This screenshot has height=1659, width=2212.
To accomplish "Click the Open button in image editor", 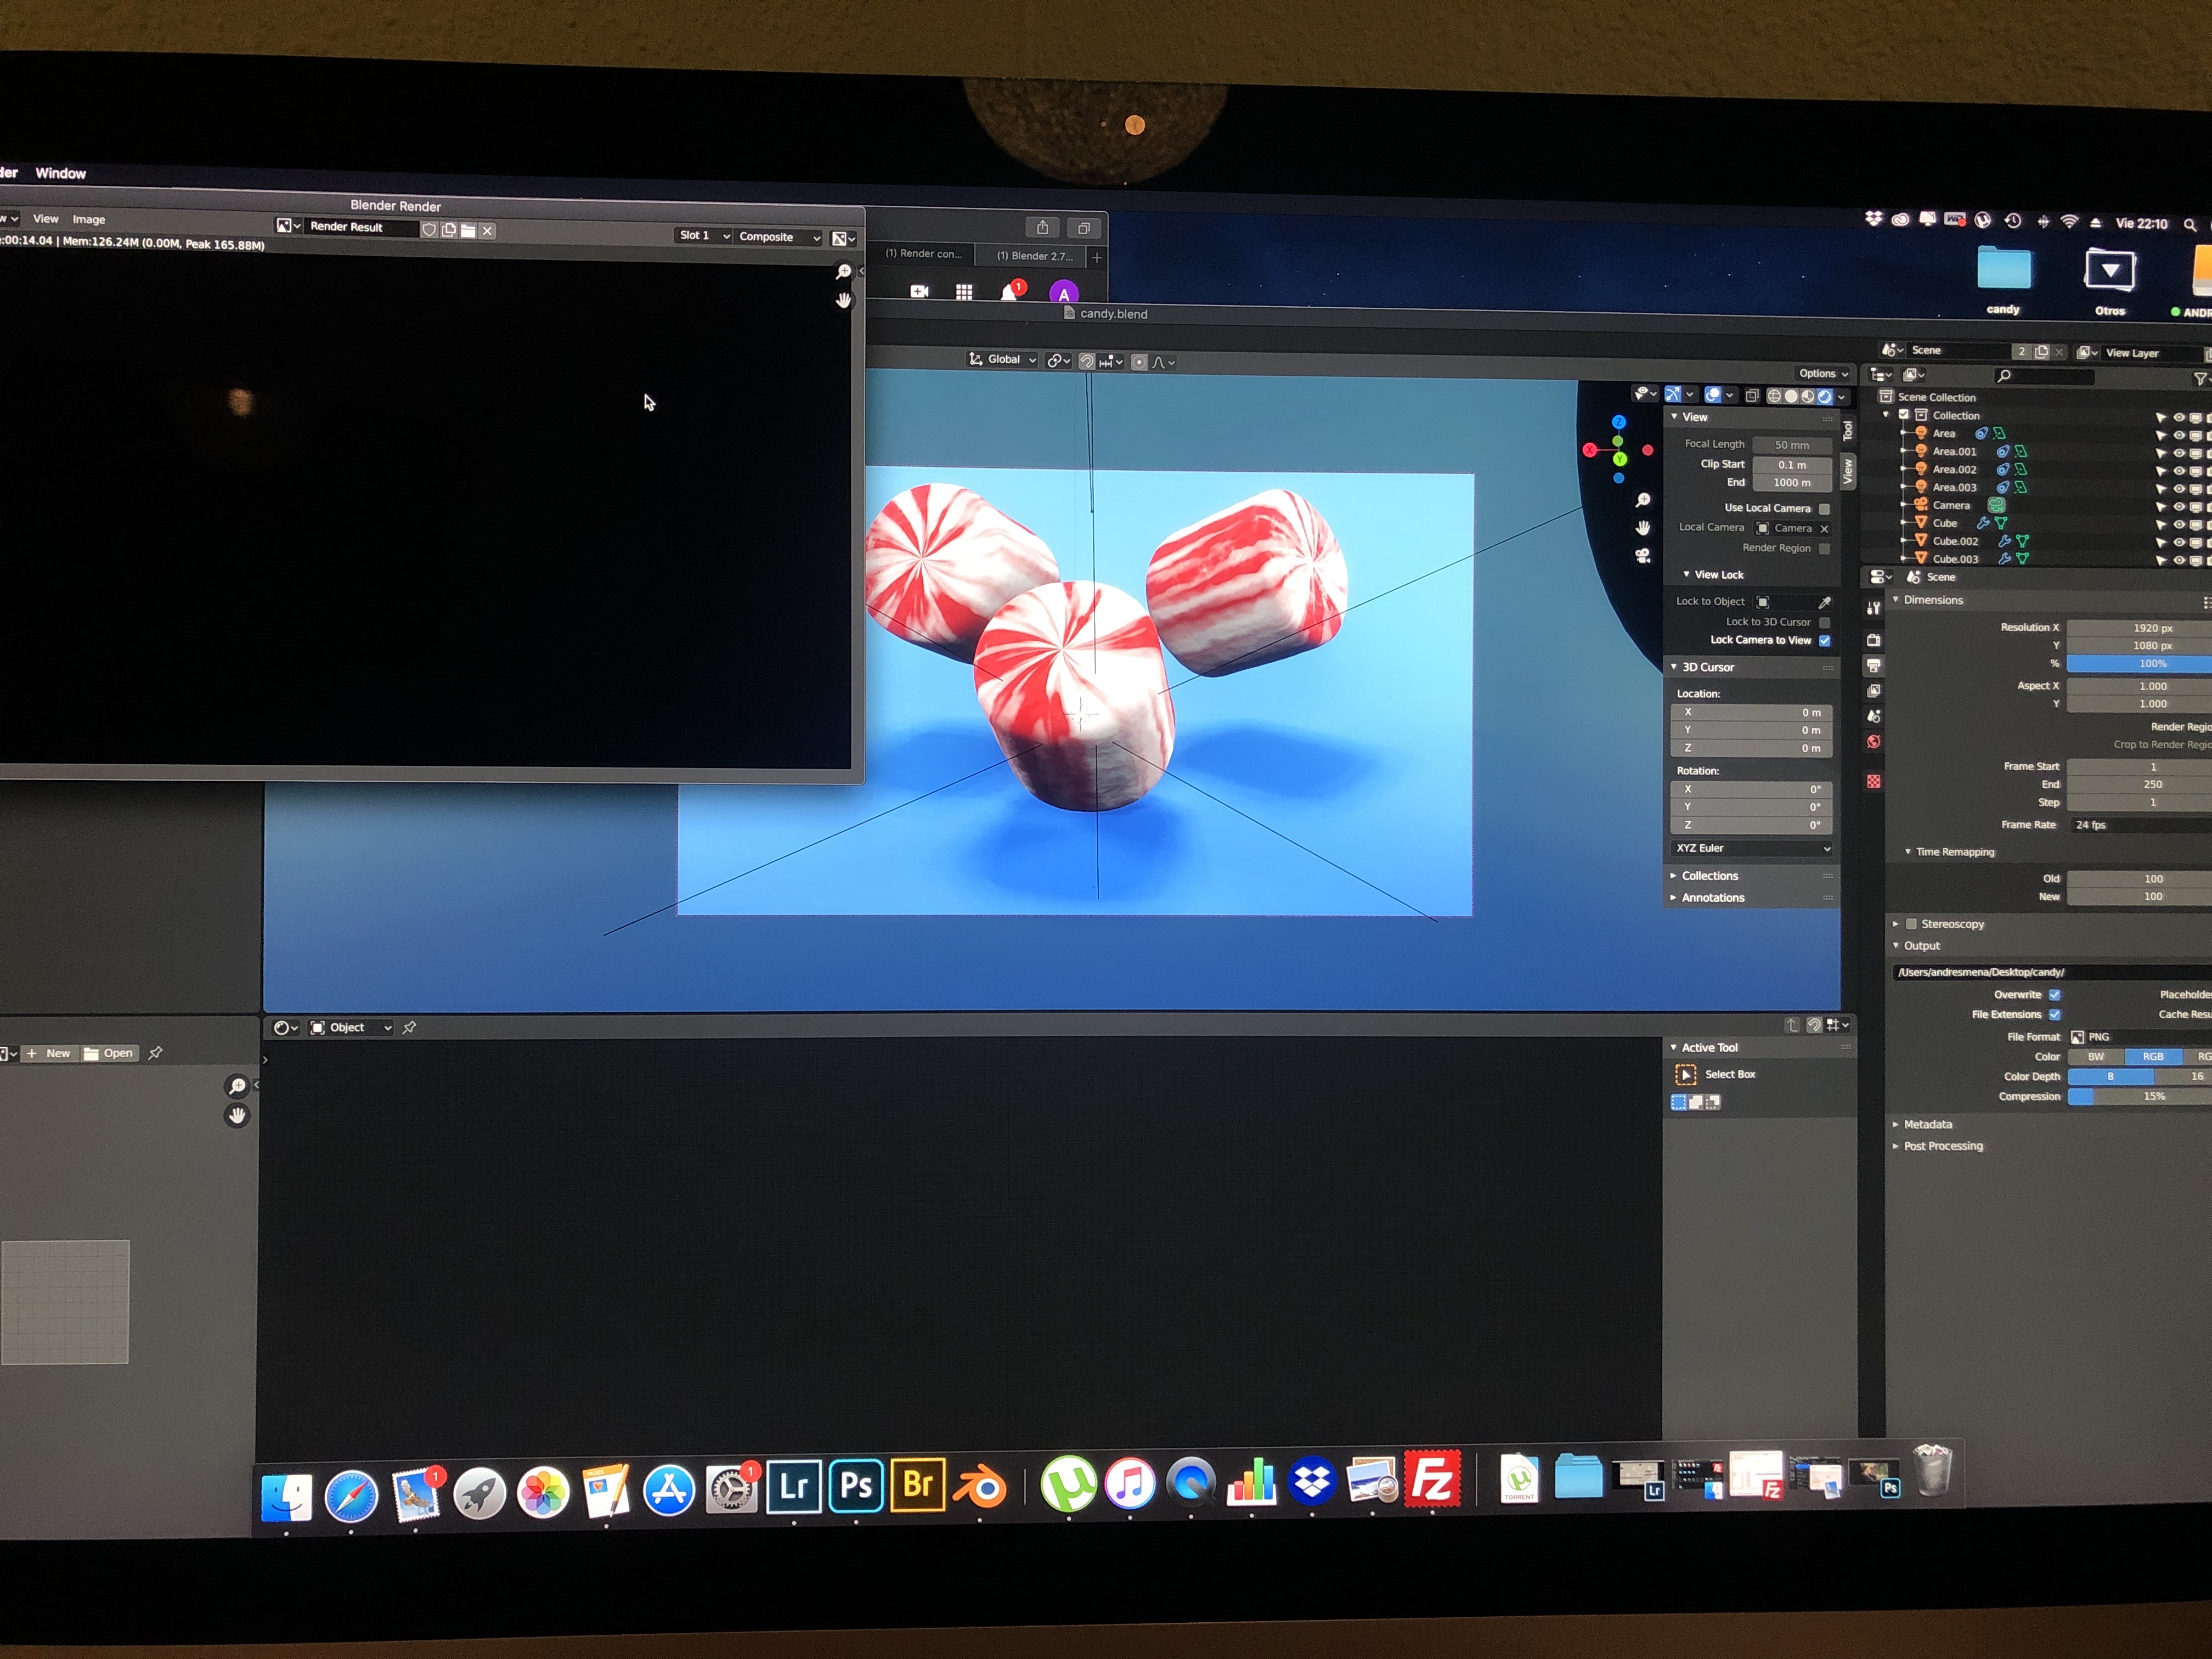I will [109, 1053].
